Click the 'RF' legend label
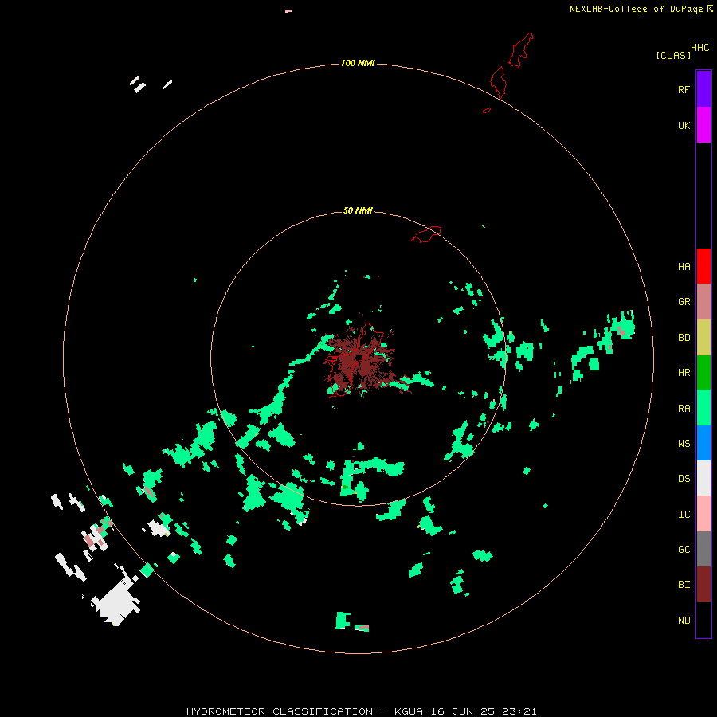The height and width of the screenshot is (717, 717). 684,89
